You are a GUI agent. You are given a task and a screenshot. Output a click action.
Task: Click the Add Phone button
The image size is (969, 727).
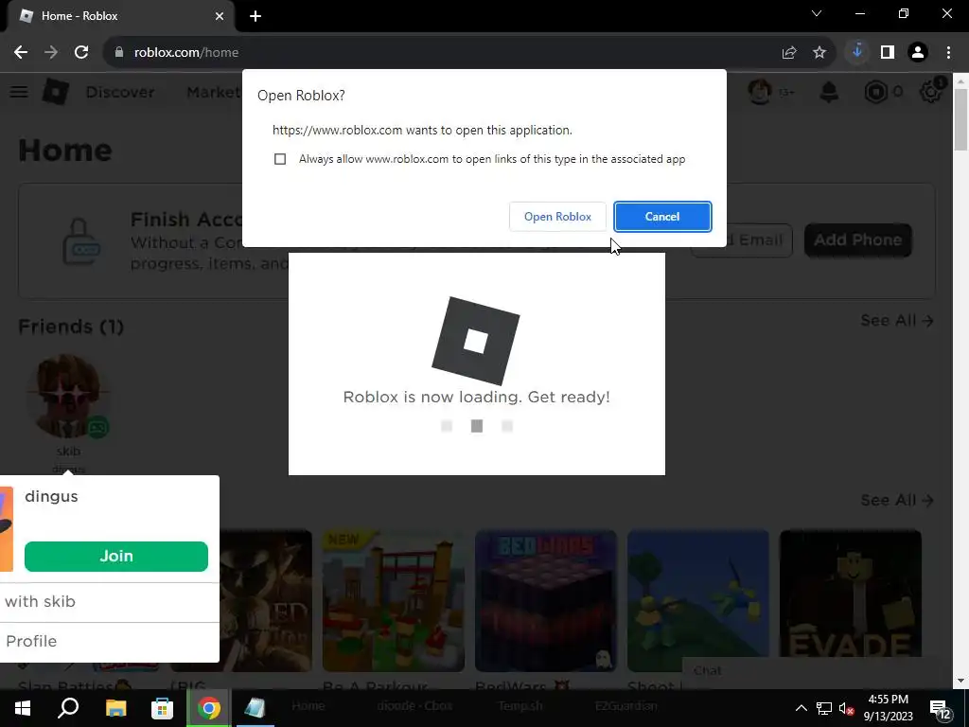857,239
